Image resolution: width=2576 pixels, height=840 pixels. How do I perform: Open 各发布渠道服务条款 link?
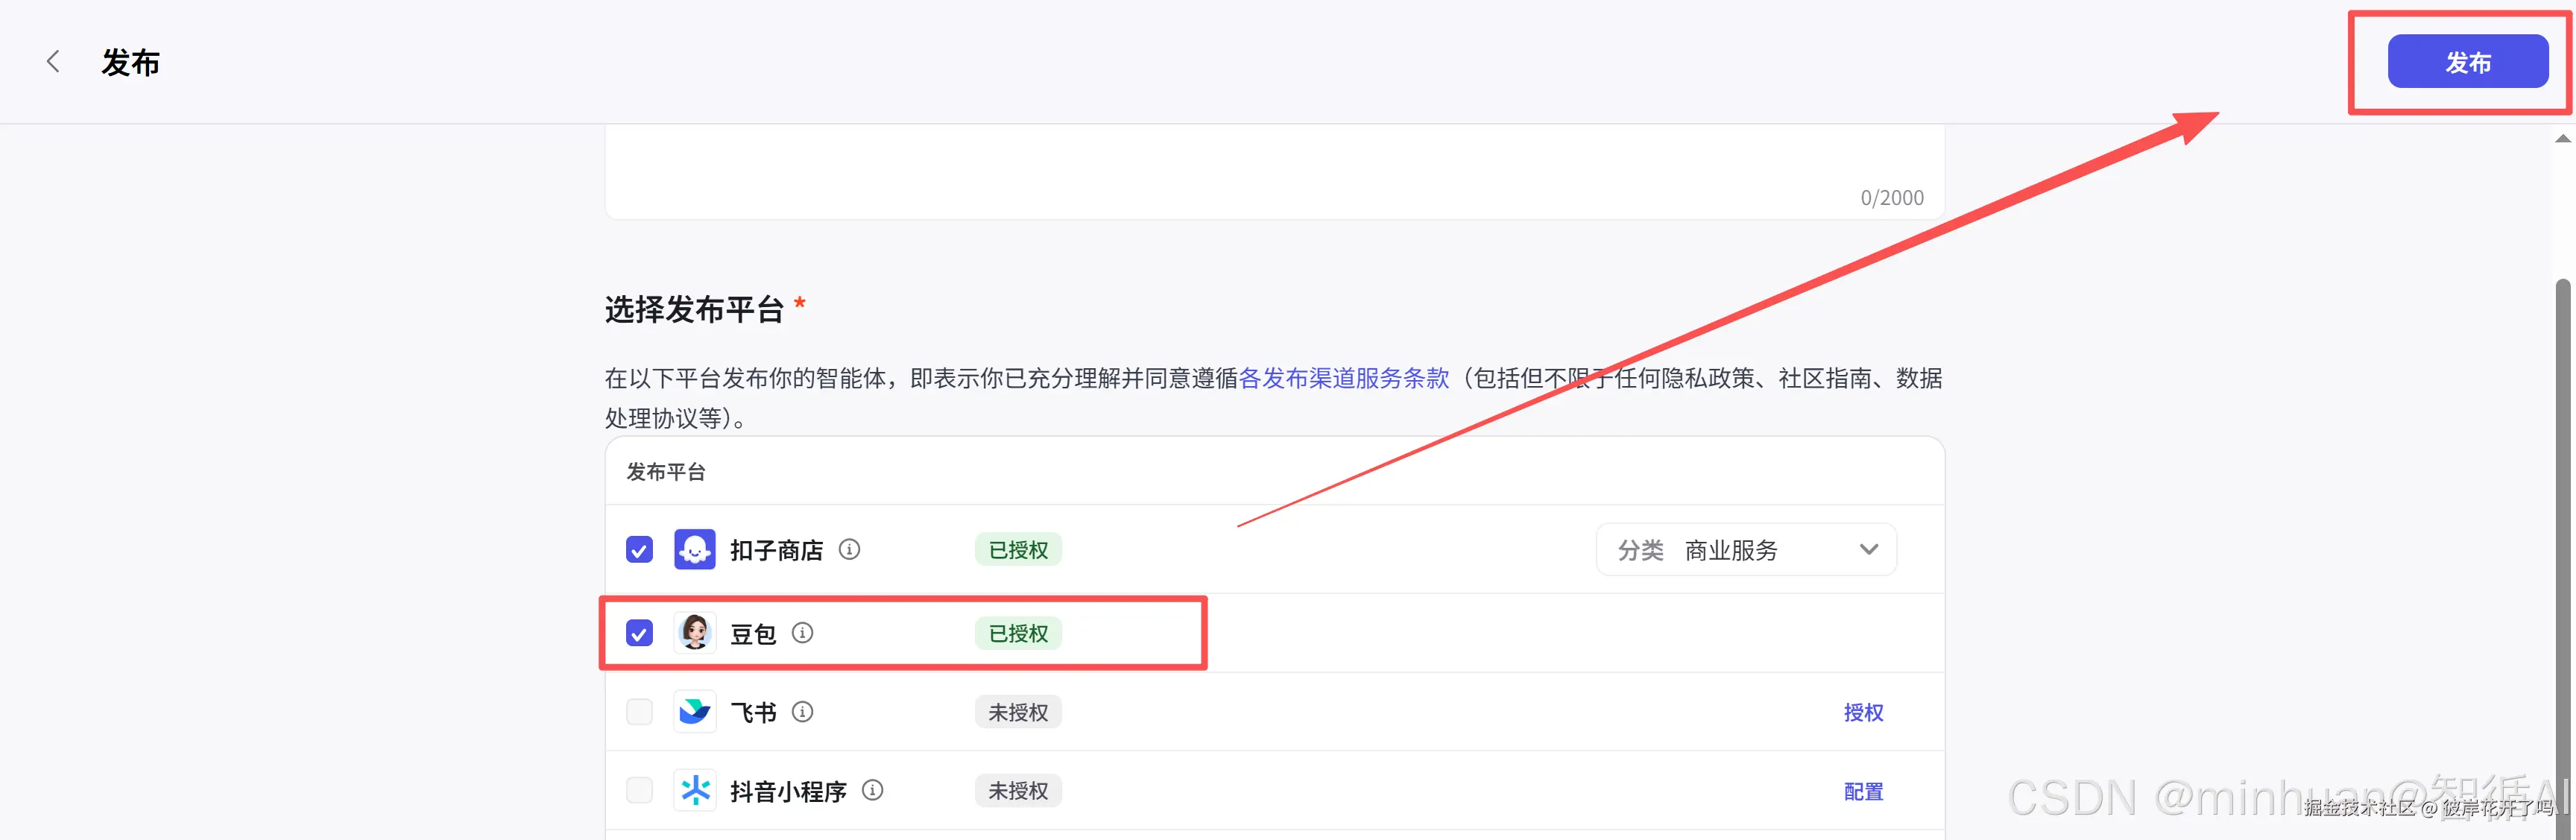[x=1343, y=378]
